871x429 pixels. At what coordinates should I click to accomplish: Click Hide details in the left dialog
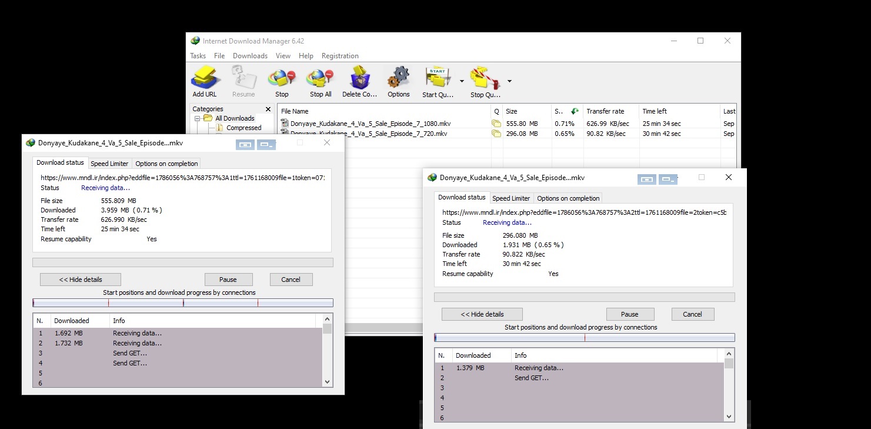(x=81, y=280)
